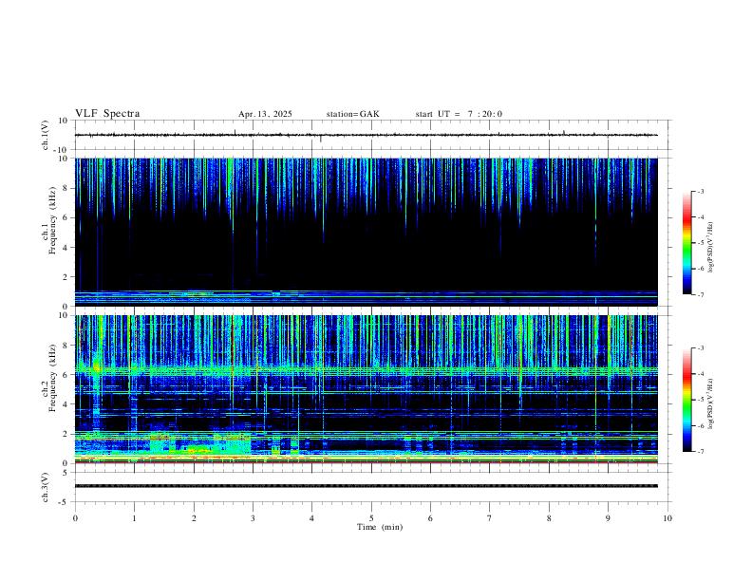Click the "ch.1(V)" waveform axis label
The image size is (752, 581).
46,135
